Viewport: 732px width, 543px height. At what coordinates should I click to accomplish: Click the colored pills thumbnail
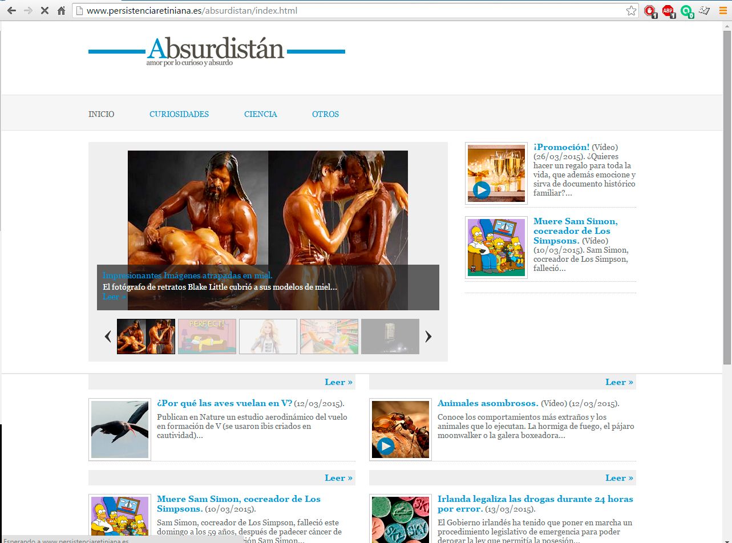[401, 518]
